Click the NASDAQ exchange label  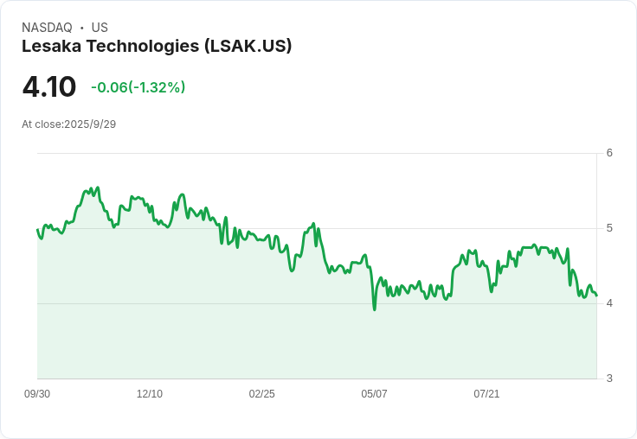(x=47, y=28)
